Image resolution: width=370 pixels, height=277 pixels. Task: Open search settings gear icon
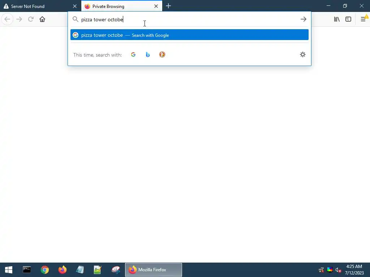click(303, 55)
